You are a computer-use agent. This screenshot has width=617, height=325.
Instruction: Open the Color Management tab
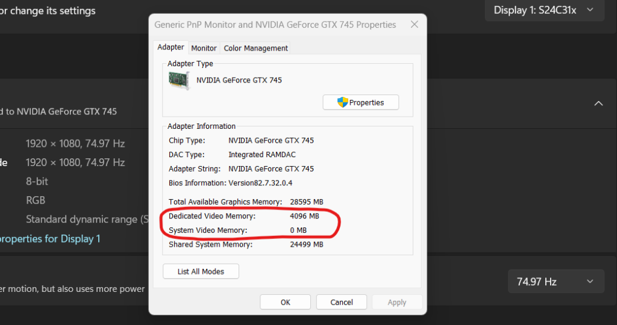pos(255,48)
